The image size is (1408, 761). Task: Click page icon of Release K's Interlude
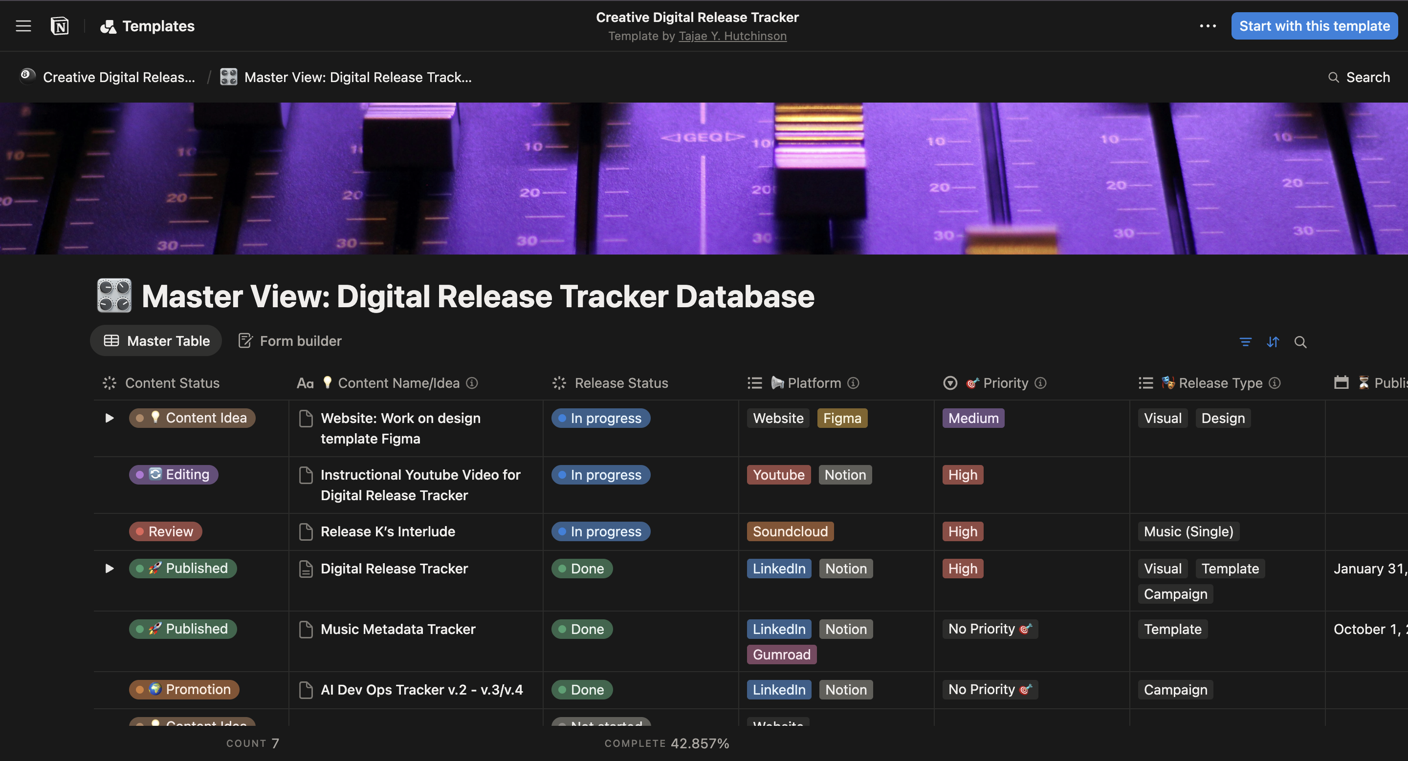(x=306, y=532)
